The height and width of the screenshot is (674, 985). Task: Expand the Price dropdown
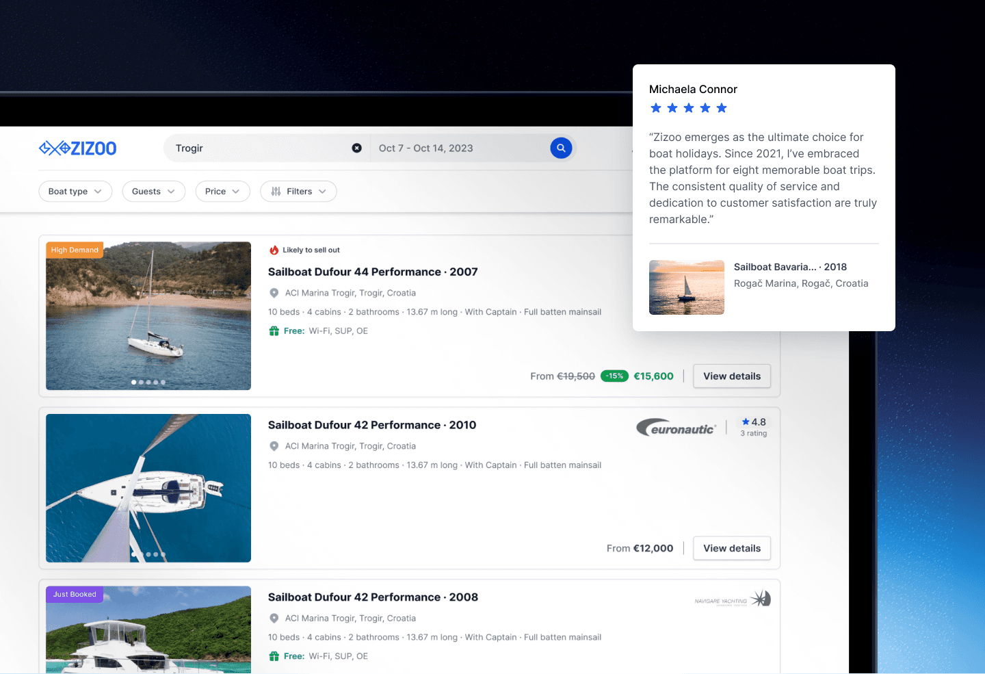point(222,192)
